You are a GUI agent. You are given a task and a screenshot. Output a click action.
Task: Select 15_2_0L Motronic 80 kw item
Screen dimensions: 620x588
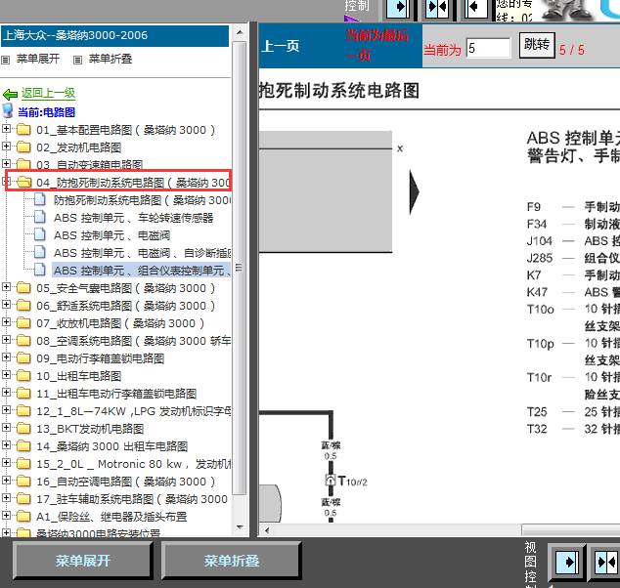point(133,464)
